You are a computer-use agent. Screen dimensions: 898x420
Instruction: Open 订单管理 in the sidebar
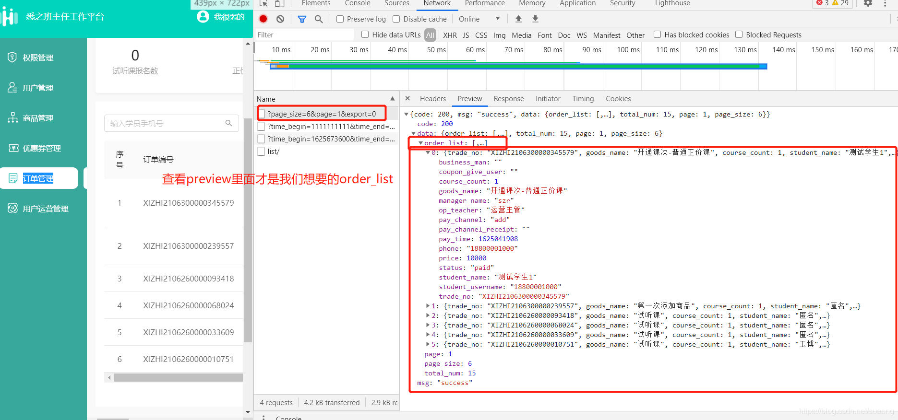39,178
